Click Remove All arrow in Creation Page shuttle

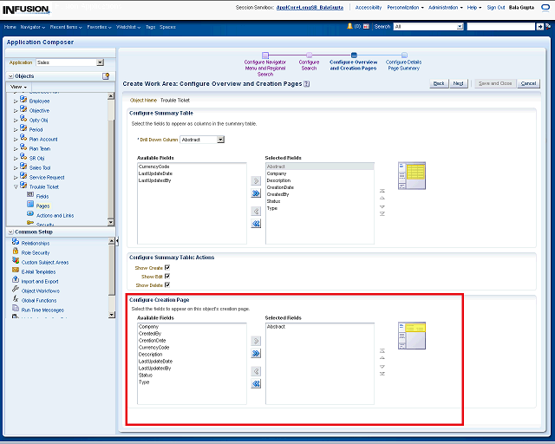(256, 382)
